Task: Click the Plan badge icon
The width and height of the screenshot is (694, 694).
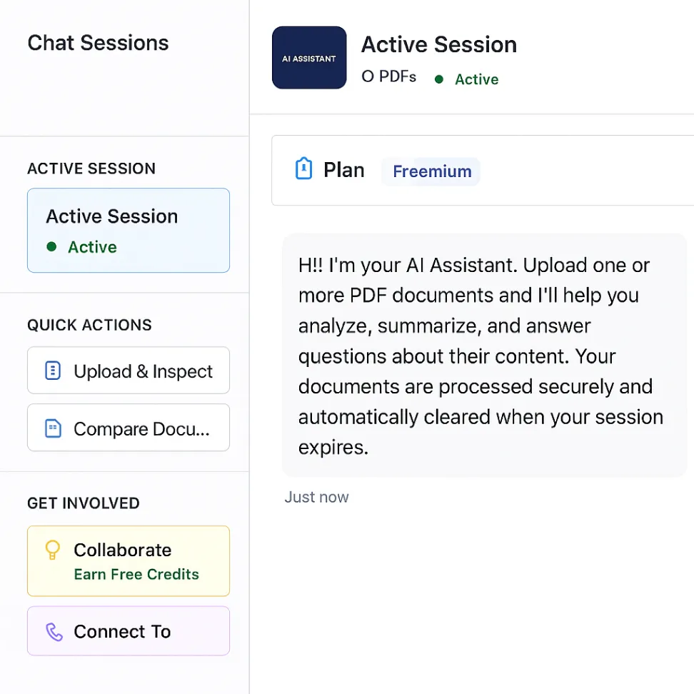Action: (304, 170)
